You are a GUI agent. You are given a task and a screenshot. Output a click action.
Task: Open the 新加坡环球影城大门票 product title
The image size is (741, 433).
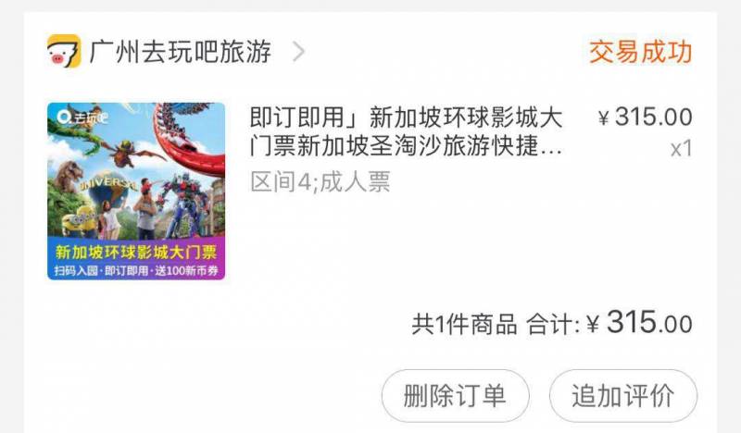point(406,131)
